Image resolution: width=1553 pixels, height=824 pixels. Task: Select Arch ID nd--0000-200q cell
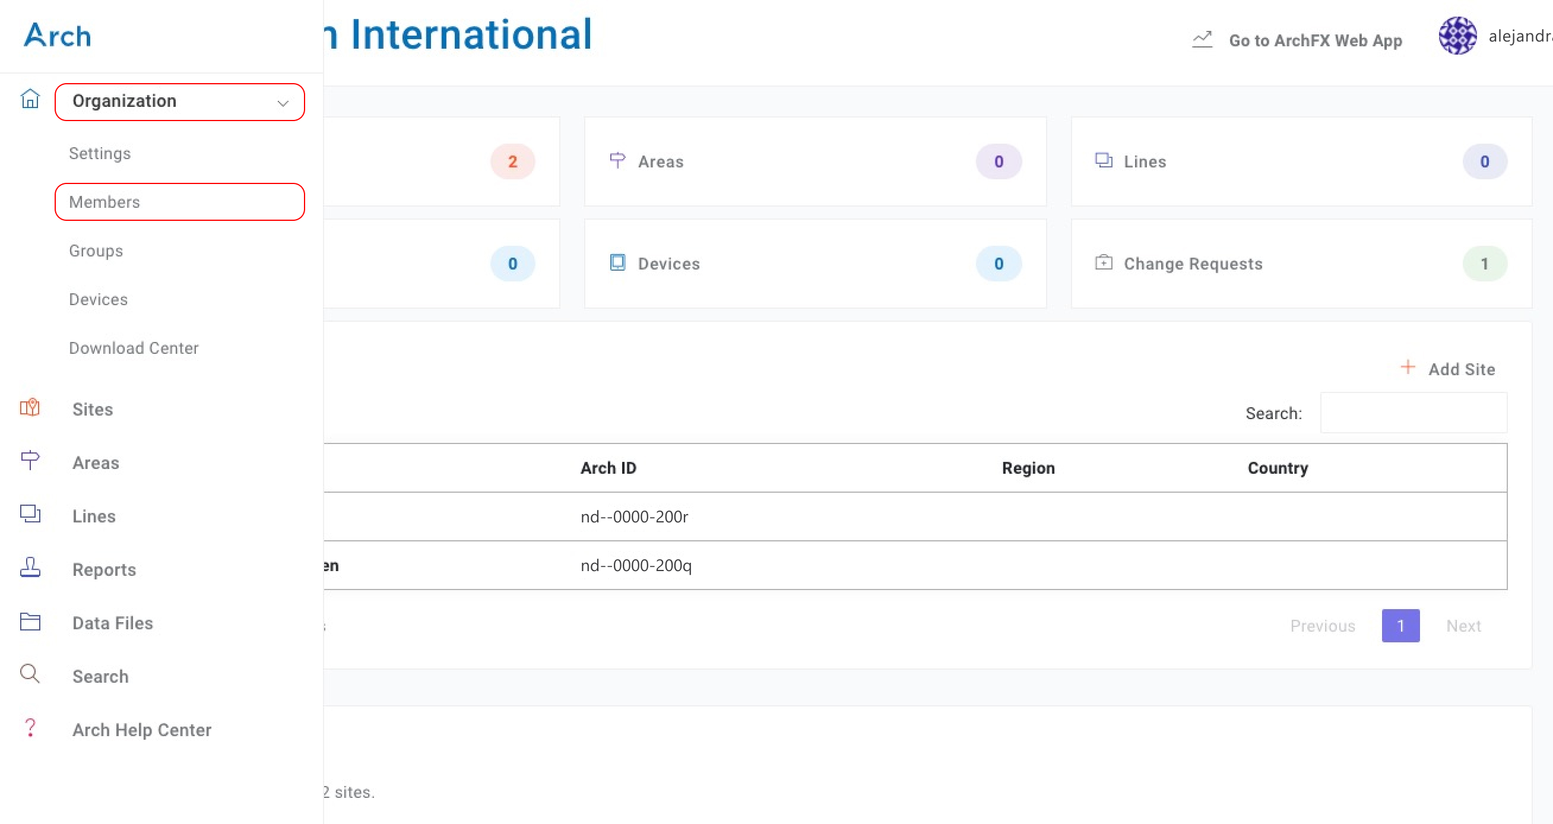pos(636,565)
